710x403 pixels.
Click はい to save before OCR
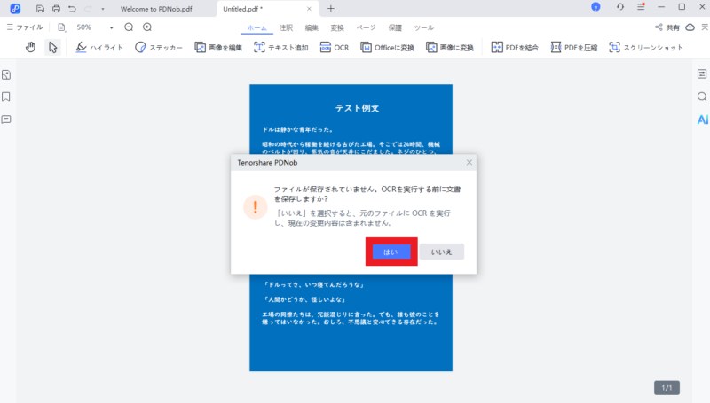390,252
